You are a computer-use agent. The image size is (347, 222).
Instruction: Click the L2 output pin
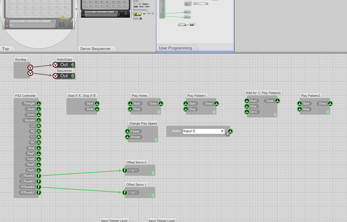[39, 125]
